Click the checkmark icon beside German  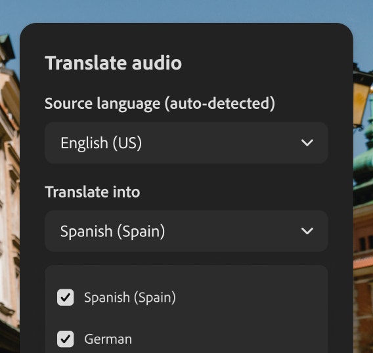[x=66, y=339]
